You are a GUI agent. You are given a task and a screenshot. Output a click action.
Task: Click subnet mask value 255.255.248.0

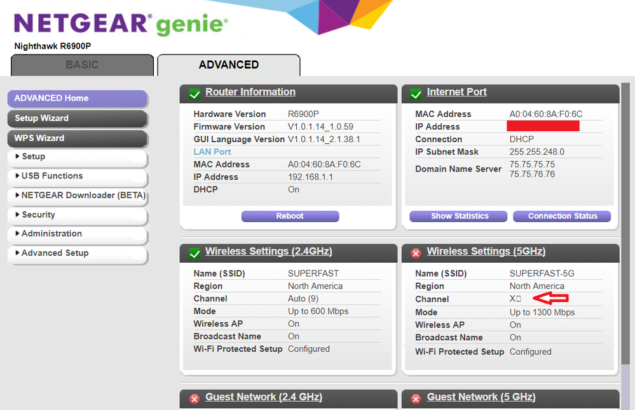pyautogui.click(x=537, y=152)
